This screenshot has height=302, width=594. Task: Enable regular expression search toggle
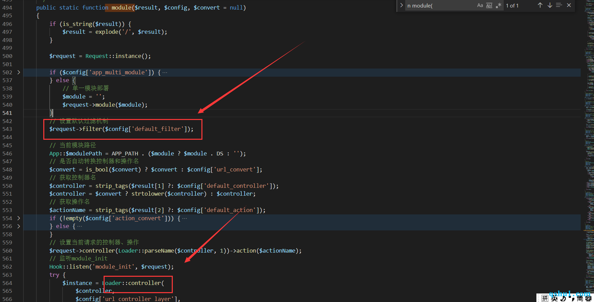(498, 5)
